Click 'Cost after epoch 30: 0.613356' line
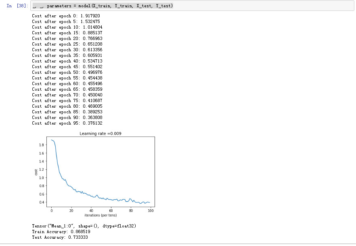The width and height of the screenshot is (356, 246). [x=67, y=50]
